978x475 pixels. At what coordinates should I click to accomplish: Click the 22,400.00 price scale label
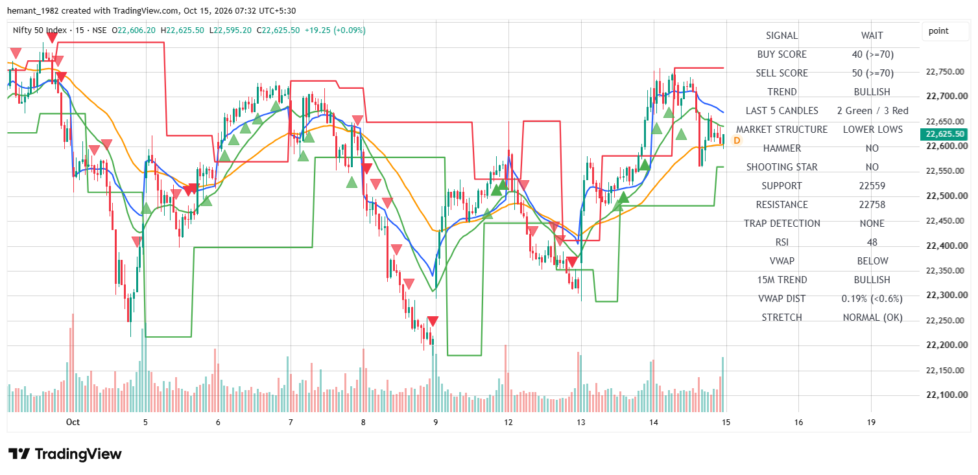[946, 246]
